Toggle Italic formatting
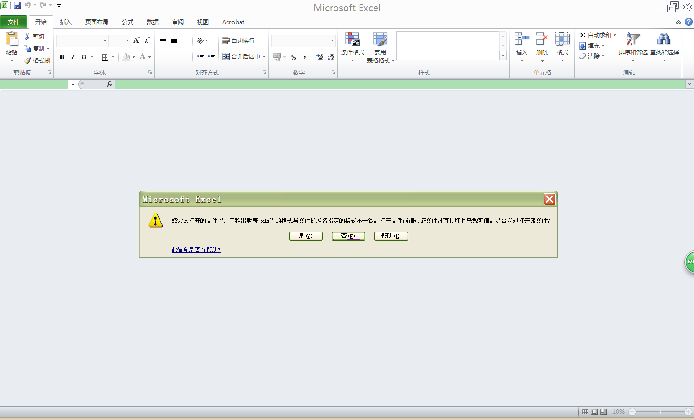 (x=73, y=57)
